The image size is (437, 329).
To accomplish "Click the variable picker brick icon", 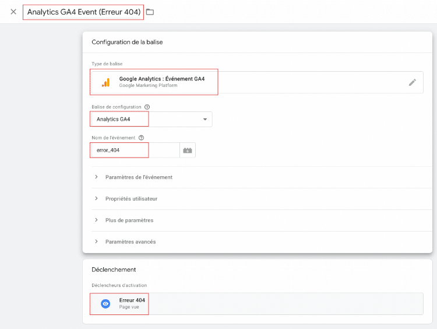I will tap(187, 150).
